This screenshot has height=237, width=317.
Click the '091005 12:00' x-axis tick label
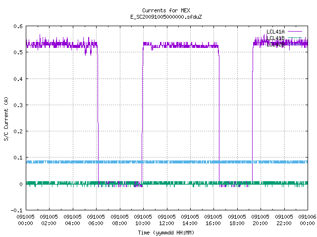[166, 220]
